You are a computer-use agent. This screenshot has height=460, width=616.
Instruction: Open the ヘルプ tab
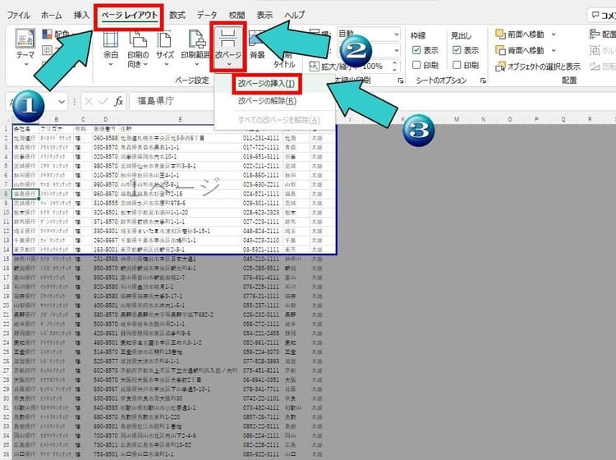point(295,16)
